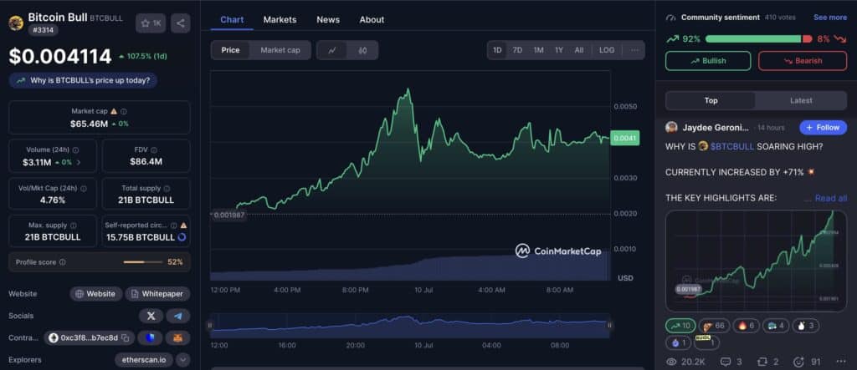This screenshot has height=370, width=857.
Task: Click the FDV info icon
Action: [x=154, y=150]
